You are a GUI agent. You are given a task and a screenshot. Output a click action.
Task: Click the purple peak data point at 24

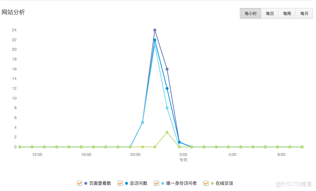pos(155,30)
